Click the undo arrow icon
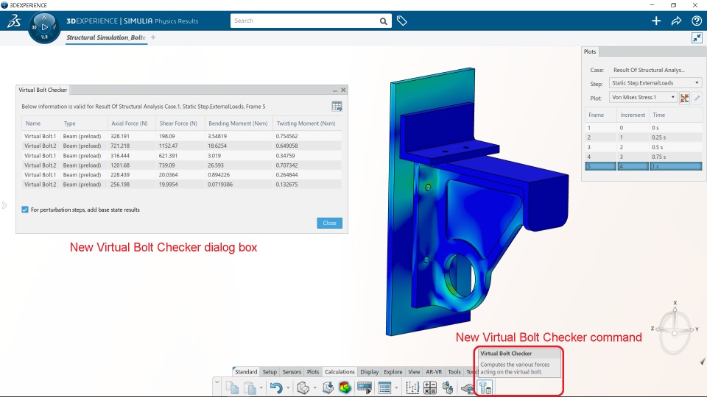The image size is (707, 397). click(276, 387)
